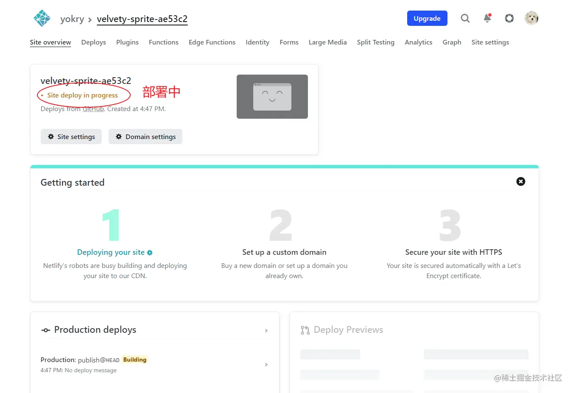Open the Domain settings button
This screenshot has width=573, height=393.
pyautogui.click(x=145, y=137)
